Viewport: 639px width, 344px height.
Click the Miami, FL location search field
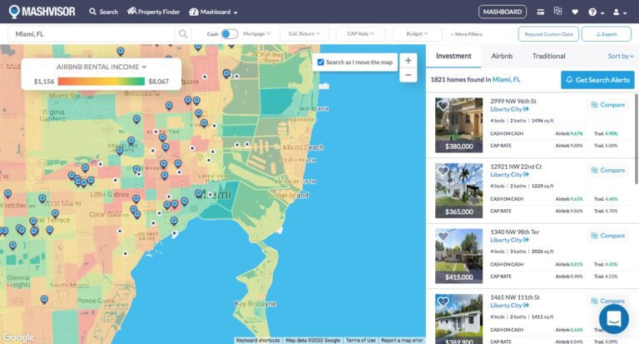[92, 34]
